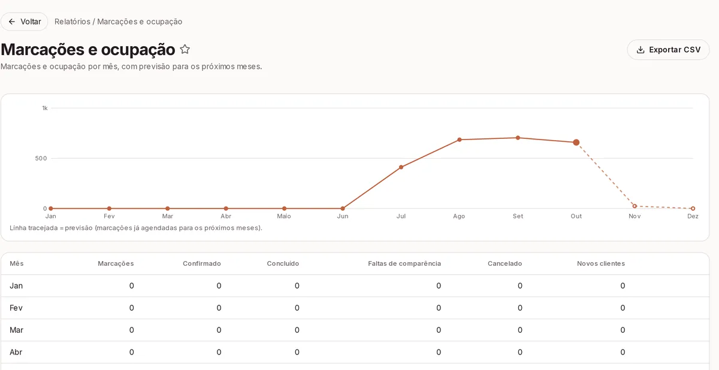This screenshot has height=370, width=719.
Task: Select the Fev row label in the table
Action: tap(16, 308)
